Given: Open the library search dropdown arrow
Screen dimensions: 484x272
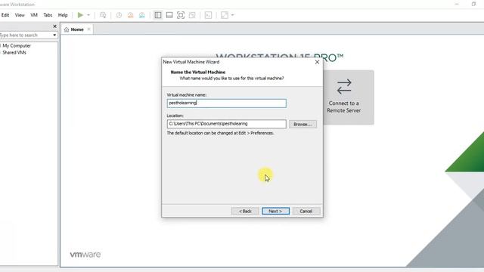Looking at the screenshot, I should click(x=54, y=36).
